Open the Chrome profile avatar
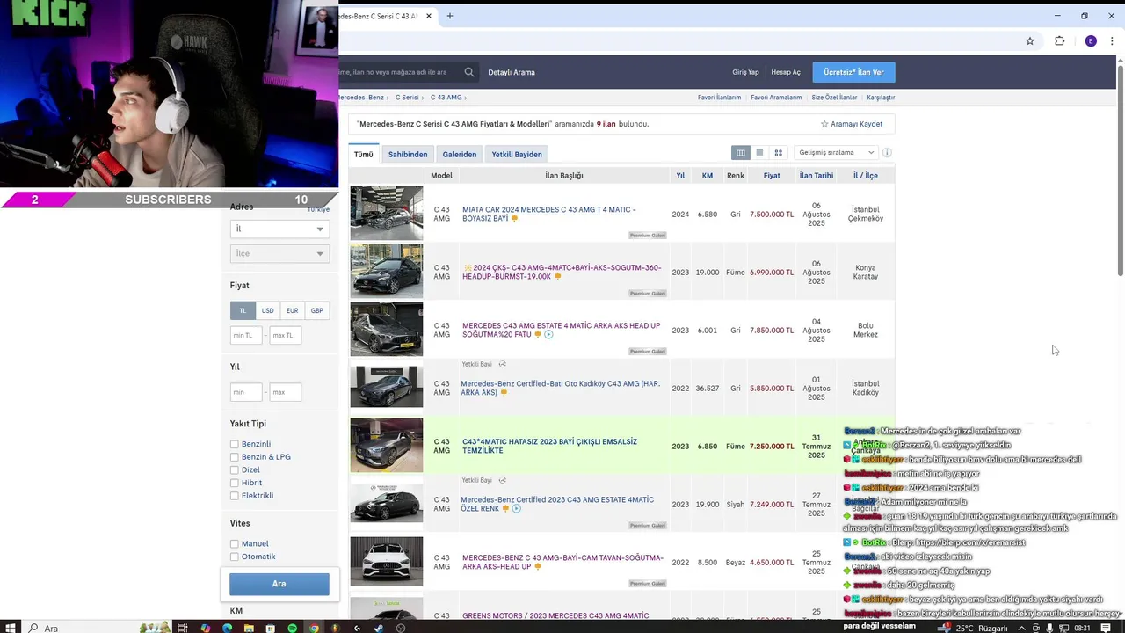 tap(1091, 40)
